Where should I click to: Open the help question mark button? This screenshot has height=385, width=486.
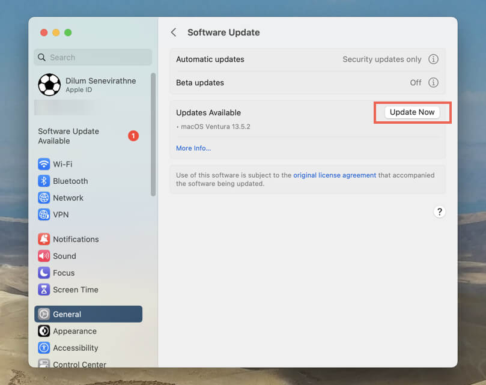[x=440, y=211]
